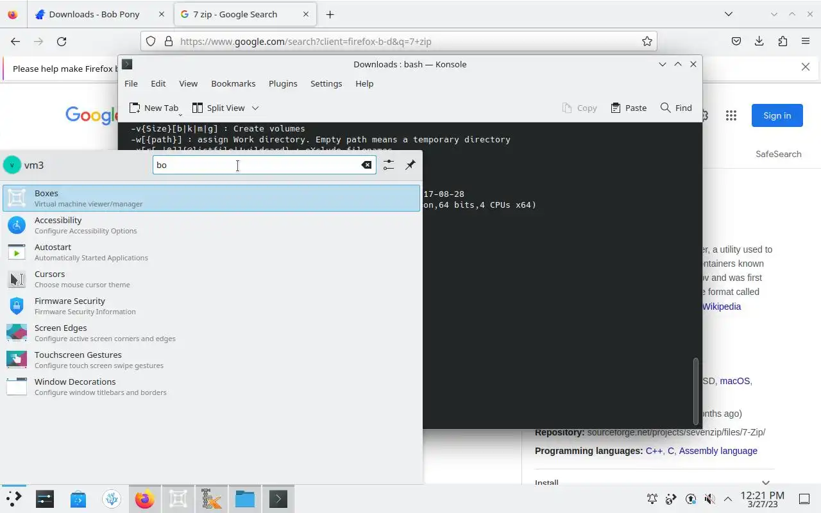Click SafeSearch on Google page

coord(779,154)
